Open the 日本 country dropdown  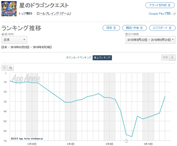[14, 40]
